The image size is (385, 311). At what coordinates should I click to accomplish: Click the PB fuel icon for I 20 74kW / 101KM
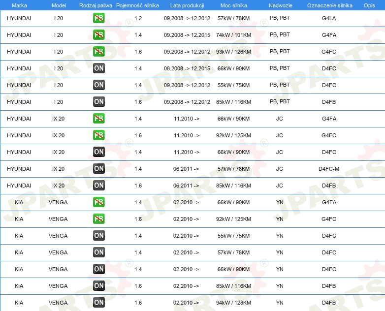[x=98, y=35]
